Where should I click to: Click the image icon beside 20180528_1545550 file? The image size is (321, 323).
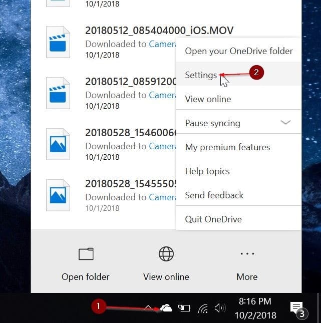click(58, 195)
